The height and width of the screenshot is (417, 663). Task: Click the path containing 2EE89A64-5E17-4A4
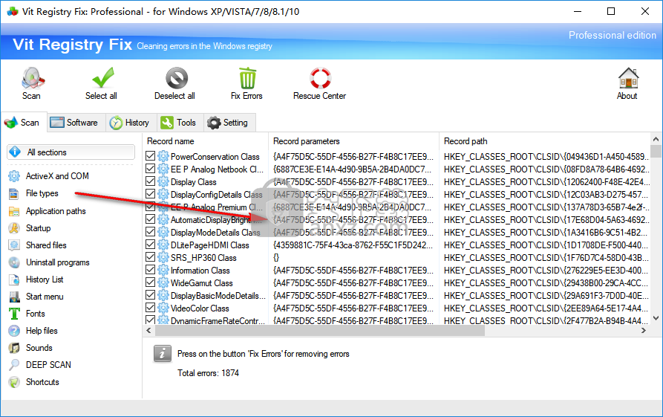pos(546,308)
